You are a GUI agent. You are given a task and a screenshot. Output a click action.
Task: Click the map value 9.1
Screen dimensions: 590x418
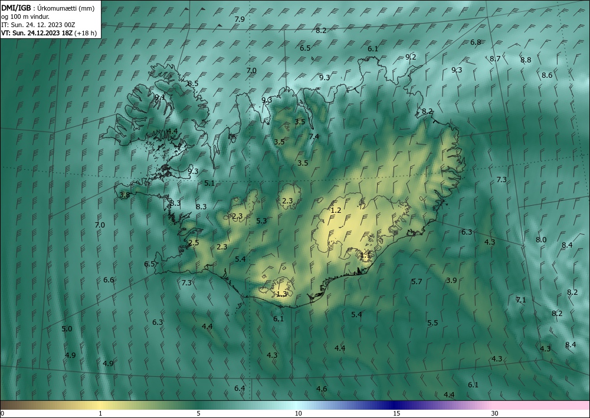point(160,97)
